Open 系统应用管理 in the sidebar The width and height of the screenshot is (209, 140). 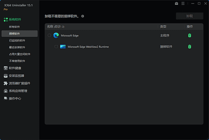tap(18, 91)
